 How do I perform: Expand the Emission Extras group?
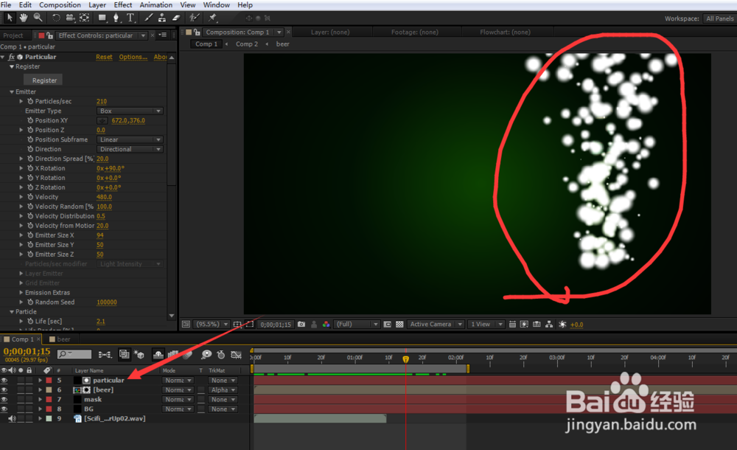[21, 292]
